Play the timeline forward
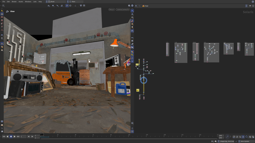 pyautogui.click(x=14, y=136)
